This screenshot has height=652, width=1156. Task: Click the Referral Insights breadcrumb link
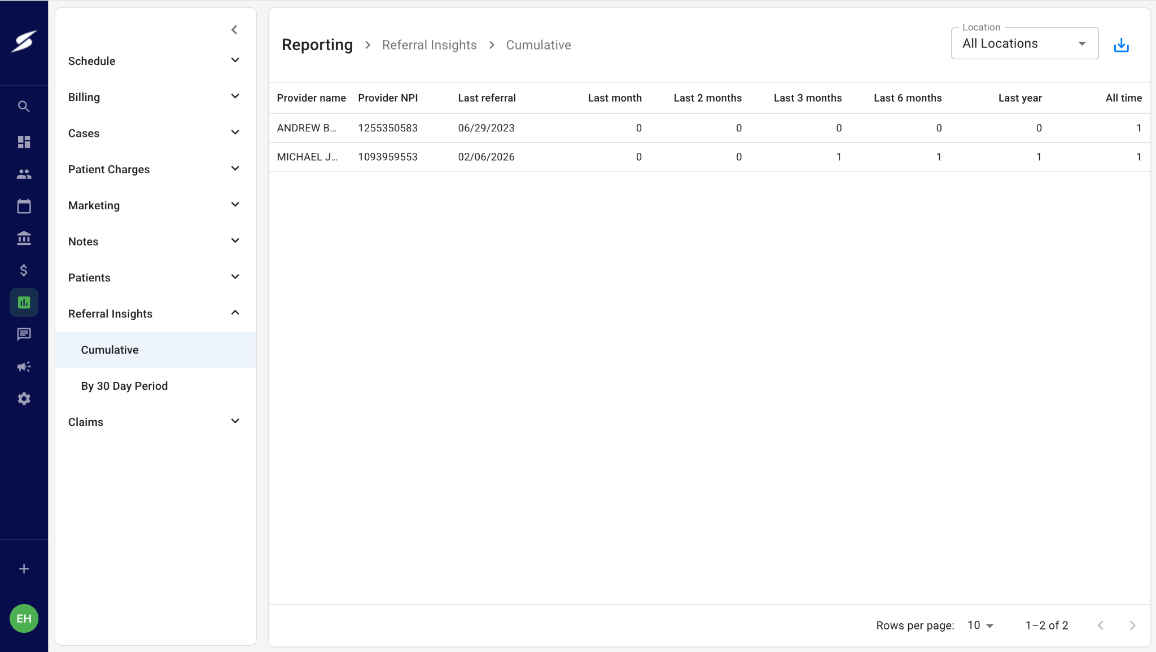pos(429,45)
